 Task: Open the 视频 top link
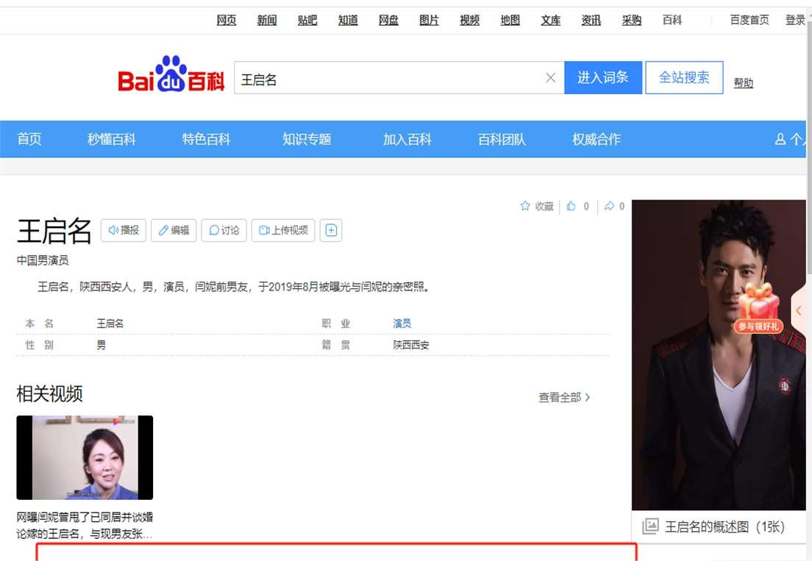pyautogui.click(x=470, y=20)
